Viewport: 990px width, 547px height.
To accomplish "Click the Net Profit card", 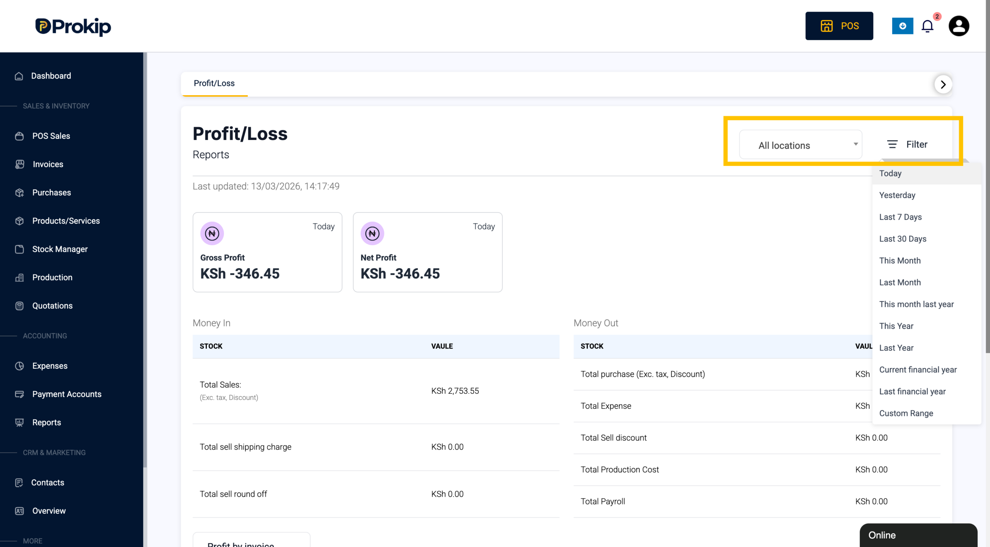I will coord(428,252).
